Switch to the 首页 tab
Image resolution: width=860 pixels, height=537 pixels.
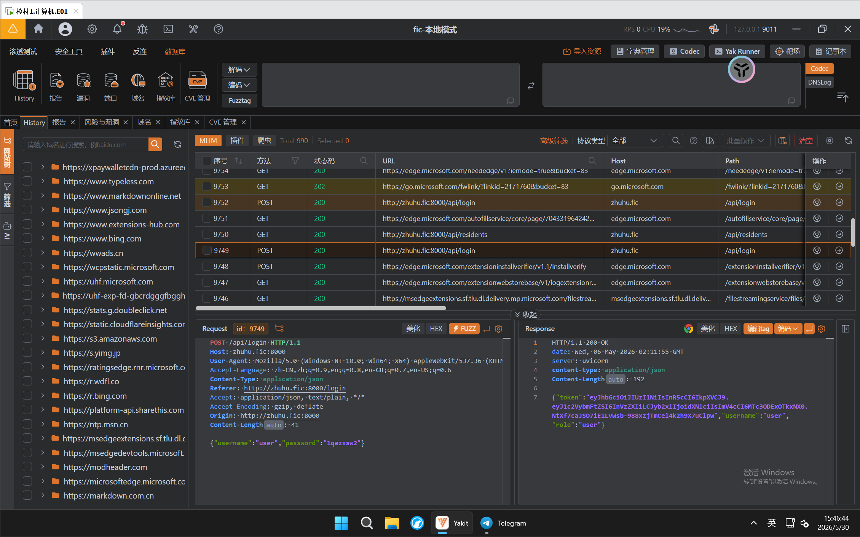(10, 122)
